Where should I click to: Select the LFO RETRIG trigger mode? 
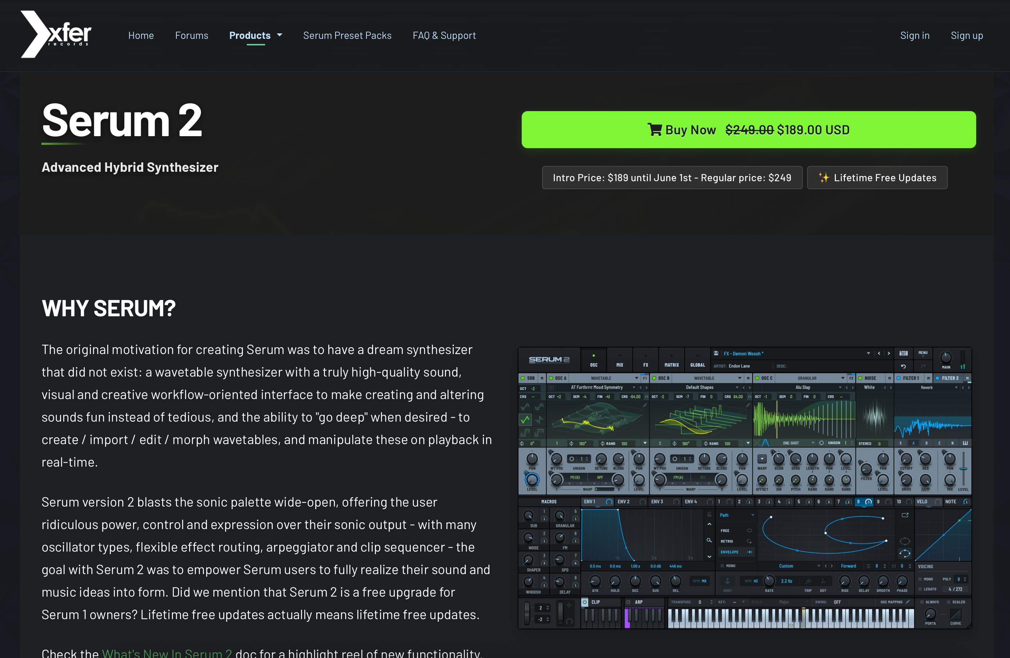736,541
